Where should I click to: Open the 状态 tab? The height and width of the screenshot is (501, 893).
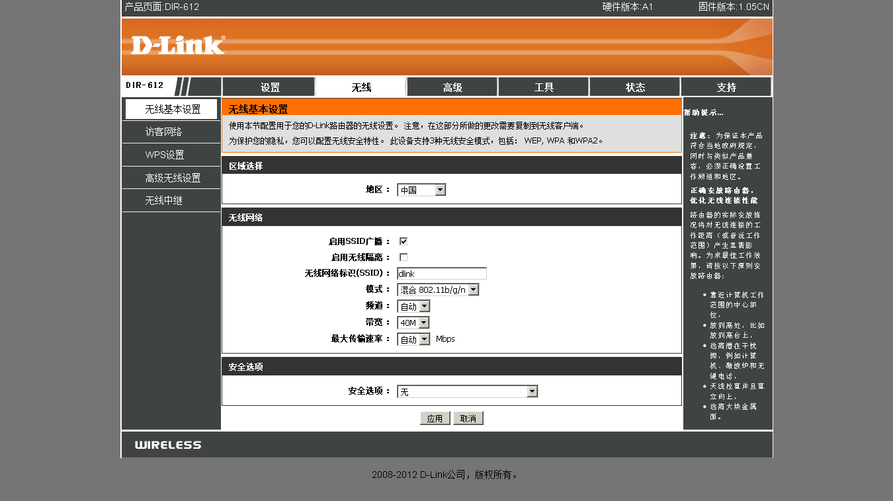[x=635, y=87]
